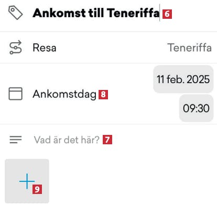Image resolution: width=217 pixels, height=206 pixels.
Task: Click the bold word Teneriffa in the title
Action: point(133,13)
